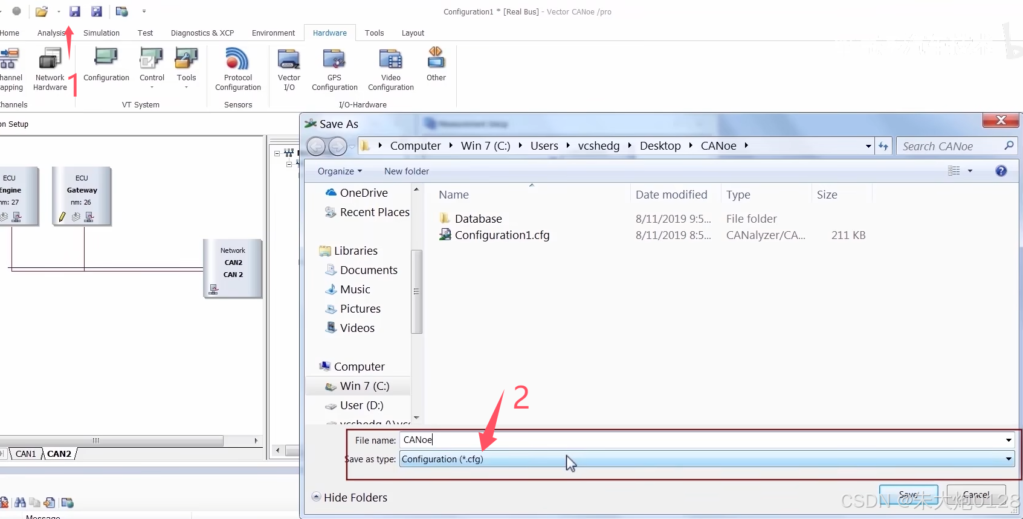Screen dimensions: 1023x519
Task: Click the horizontal scrollbar under simulation setup
Action: coord(112,441)
